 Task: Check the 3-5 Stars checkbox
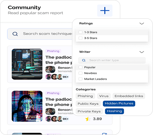point(80,38)
